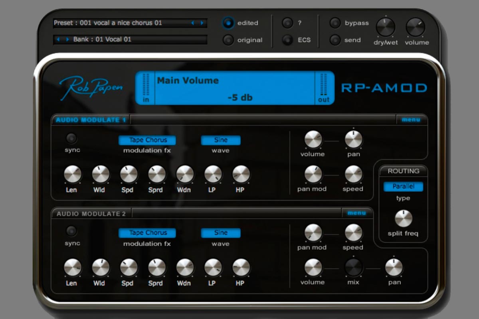The height and width of the screenshot is (319, 479).
Task: Click the Sprd knob in Modulate 2
Action: click(157, 268)
